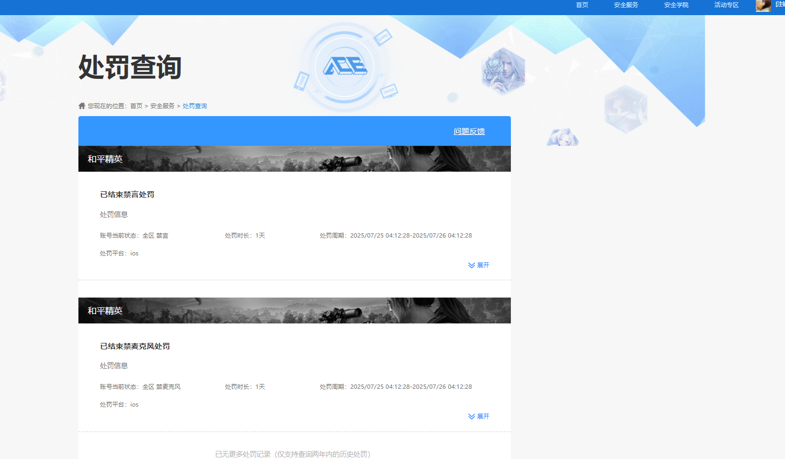The image size is (785, 459).
Task: Click 处罚查询 breadcrumb link
Action: click(x=195, y=106)
